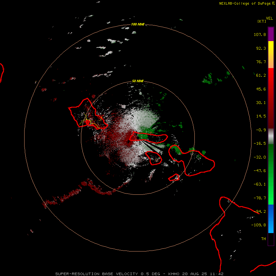Select the -32.0 legend value
Screen dimensions: 276x276
(x=260, y=157)
